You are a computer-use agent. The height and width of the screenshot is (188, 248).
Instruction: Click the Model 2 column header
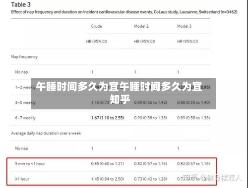pos(141,26)
